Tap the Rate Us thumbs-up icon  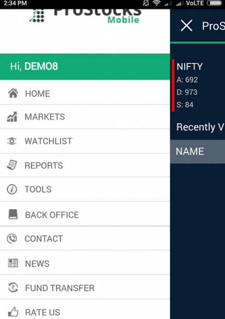click(13, 312)
